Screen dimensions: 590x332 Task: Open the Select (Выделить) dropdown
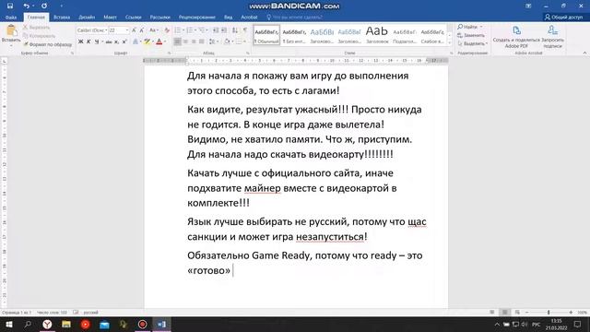click(472, 43)
